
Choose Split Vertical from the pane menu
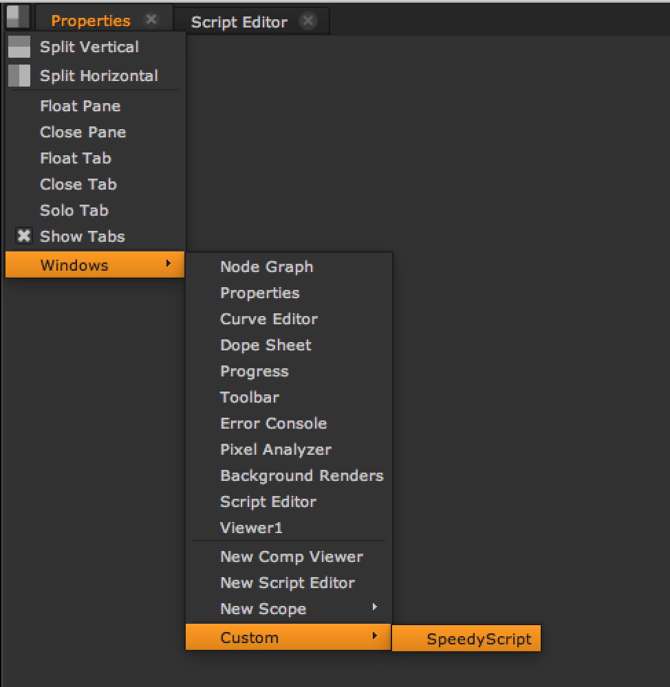pyautogui.click(x=89, y=47)
